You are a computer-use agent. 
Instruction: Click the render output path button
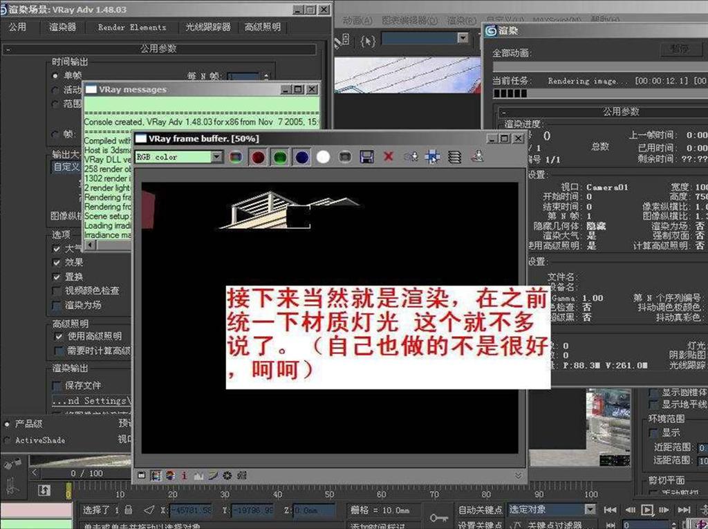[92, 400]
